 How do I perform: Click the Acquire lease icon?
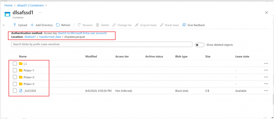coord(137,25)
